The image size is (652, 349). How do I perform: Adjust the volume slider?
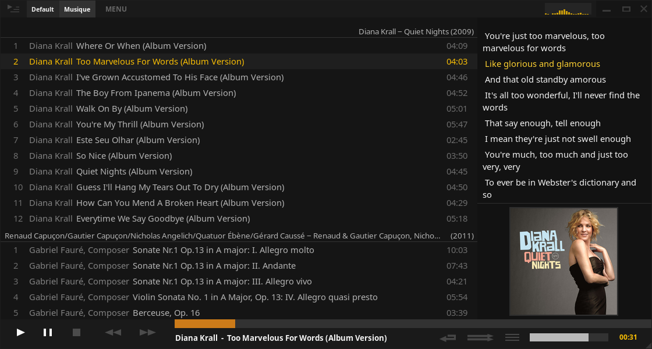[x=568, y=337]
